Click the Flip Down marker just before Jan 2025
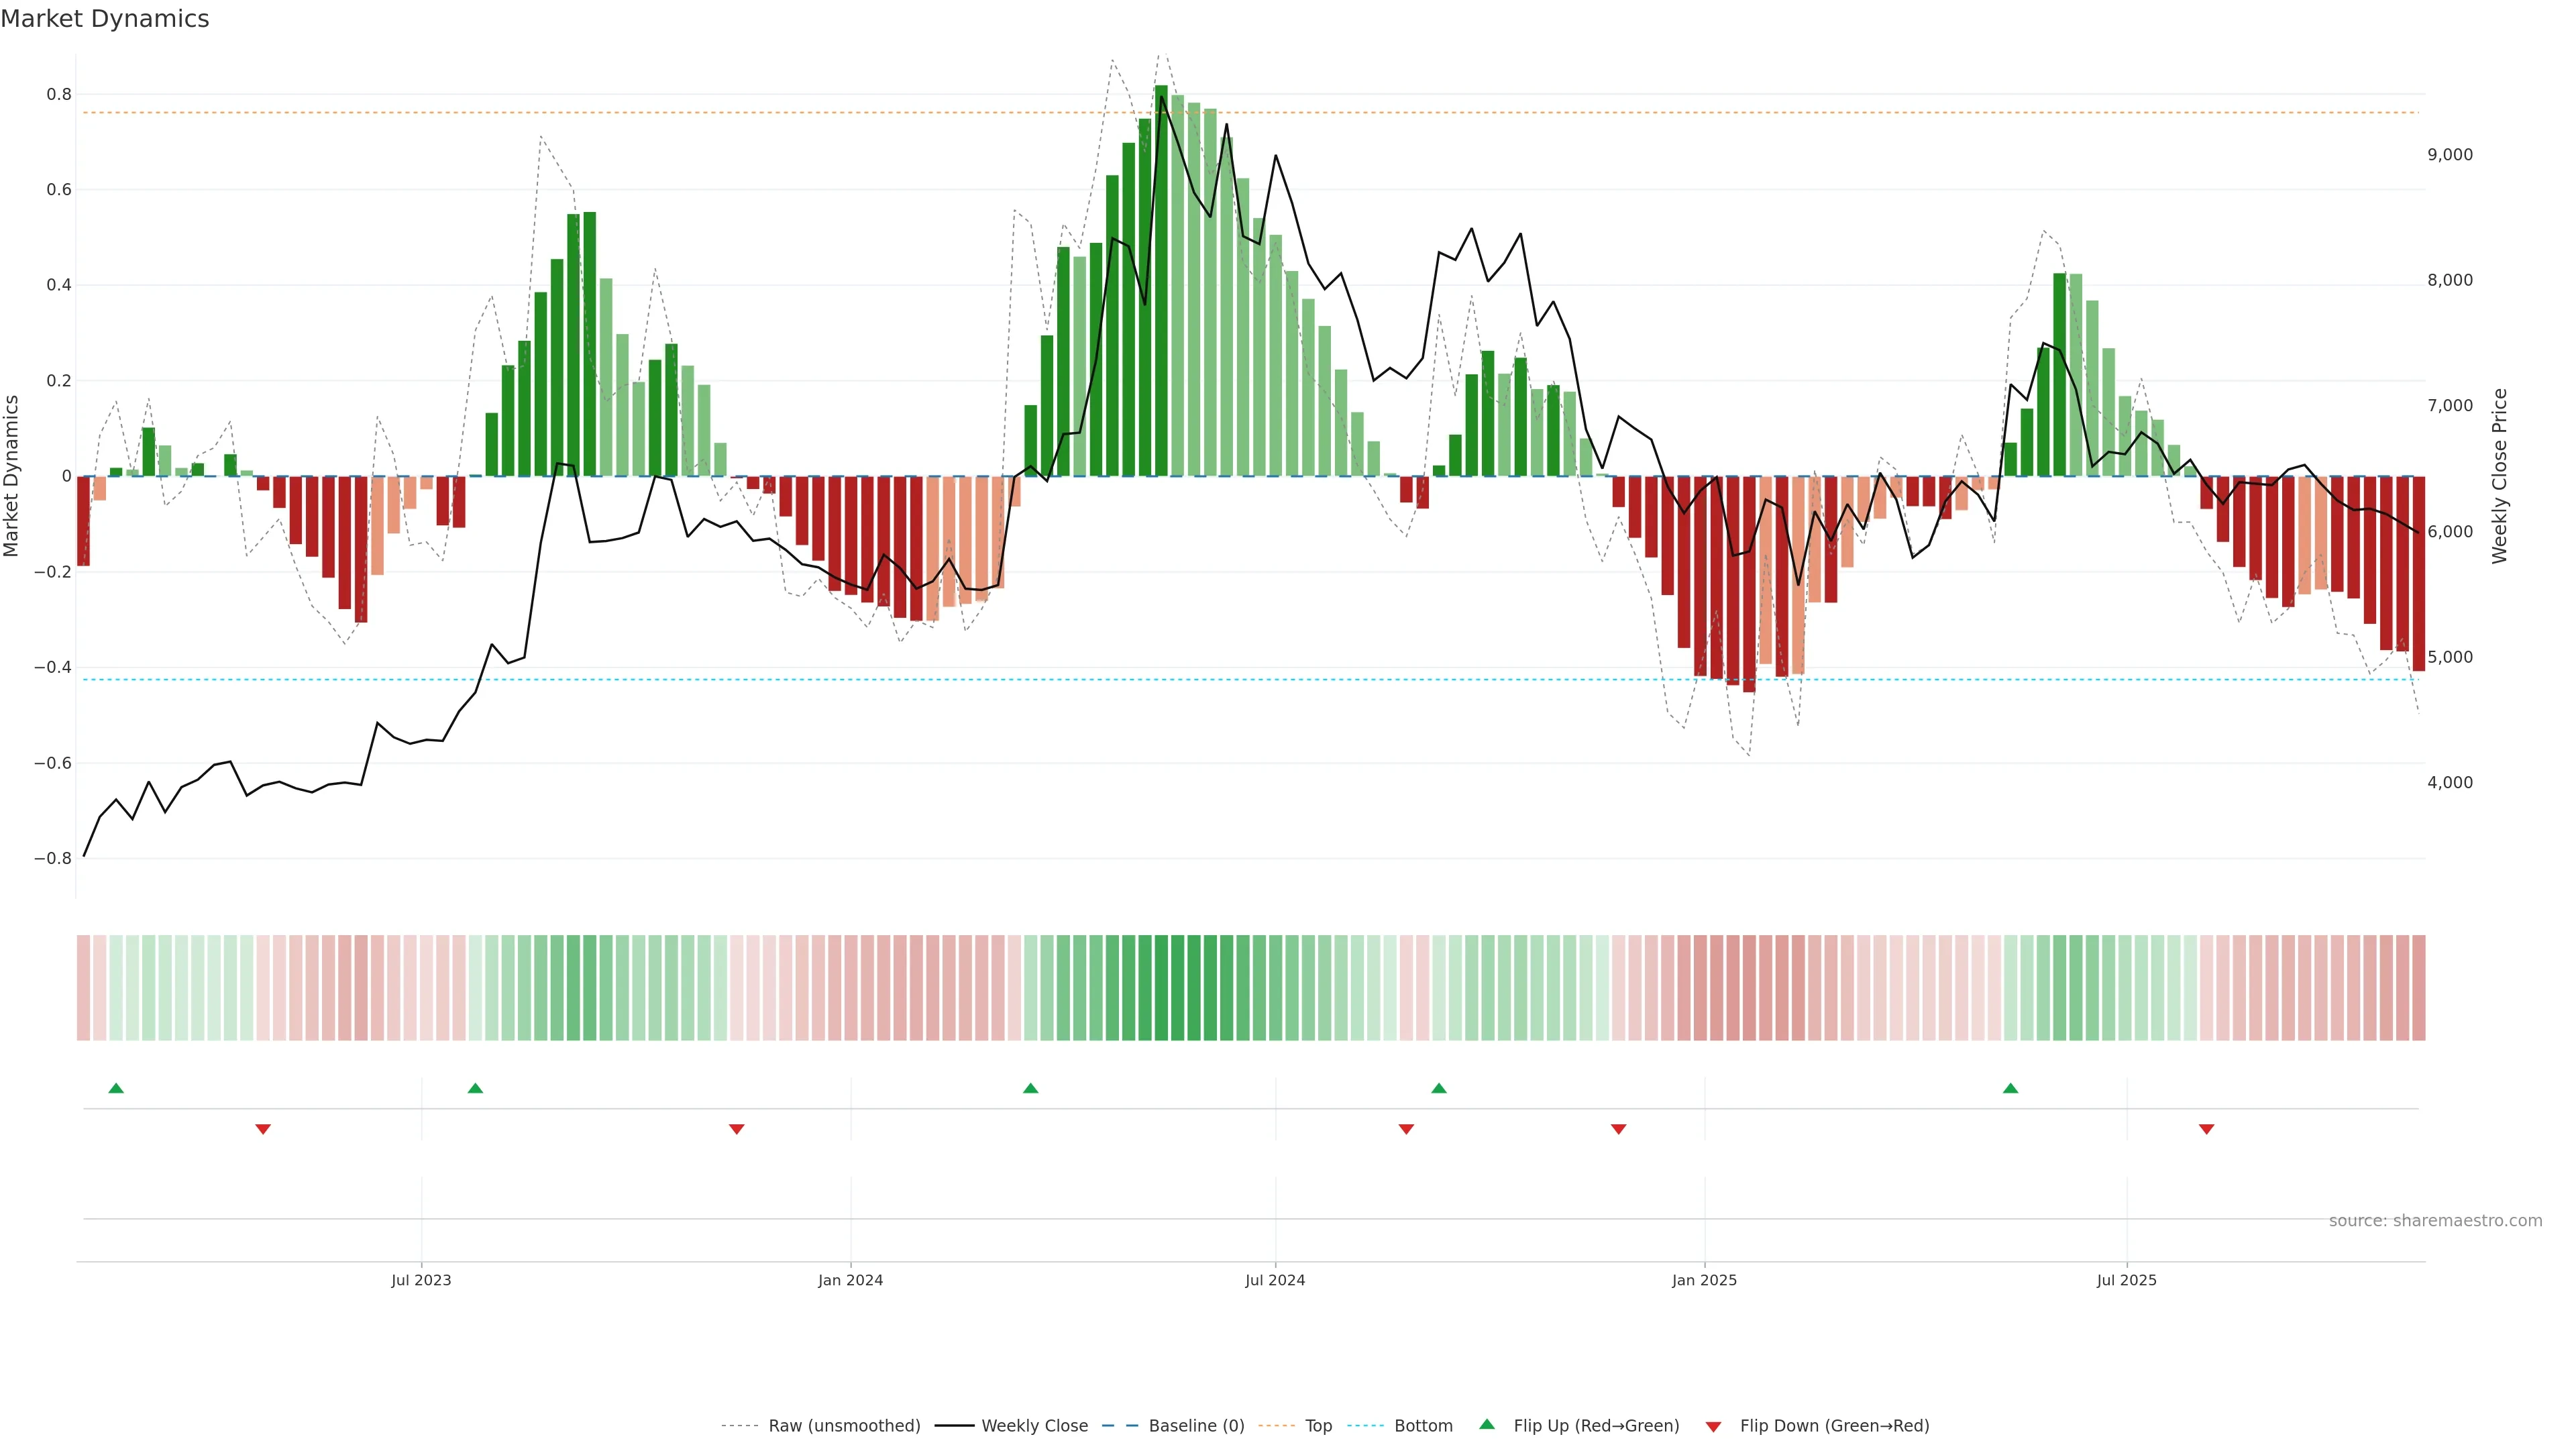The image size is (2576, 1449). coord(1618,1129)
